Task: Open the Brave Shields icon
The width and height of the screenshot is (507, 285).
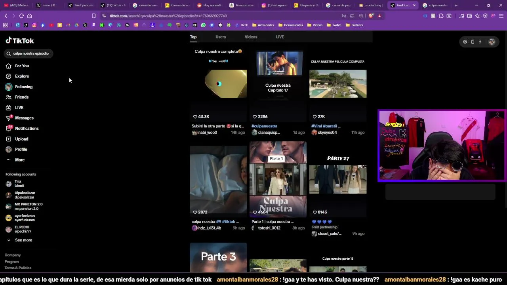Action: coord(371,16)
